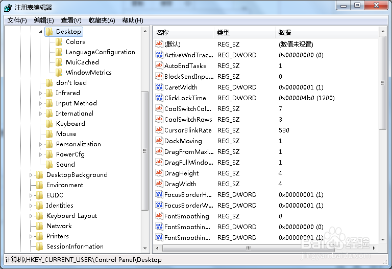The image size is (392, 269).
Task: Click the DWORD icon of CaretWidth
Action: pos(159,87)
